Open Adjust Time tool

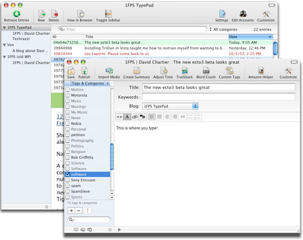[x=163, y=73]
